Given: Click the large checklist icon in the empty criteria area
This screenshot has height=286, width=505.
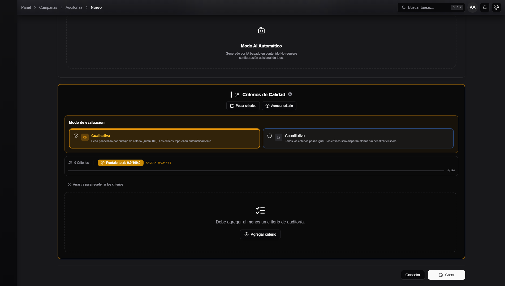Looking at the screenshot, I should [x=260, y=210].
